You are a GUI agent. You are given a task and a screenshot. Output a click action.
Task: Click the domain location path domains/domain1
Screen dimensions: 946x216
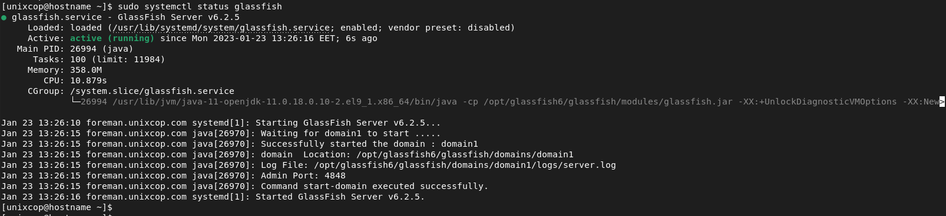pyautogui.click(x=465, y=154)
